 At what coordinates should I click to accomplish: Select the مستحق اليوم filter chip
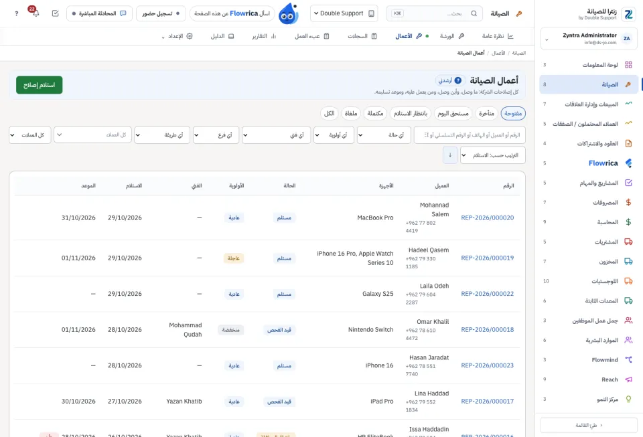[x=453, y=114]
